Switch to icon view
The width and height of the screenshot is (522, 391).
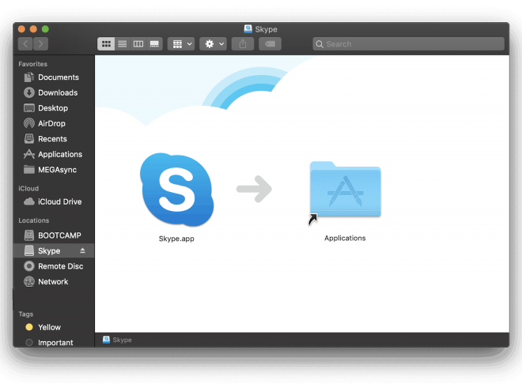point(106,44)
